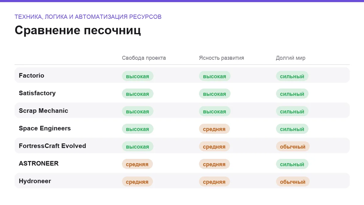Click the subtitle "ТЕХНИКА, ЛОГИКА И АВТОМАТИЗАЦИЯ РЕСУРСОВ"
Viewport: 364px width, 205px height.
tap(88, 17)
